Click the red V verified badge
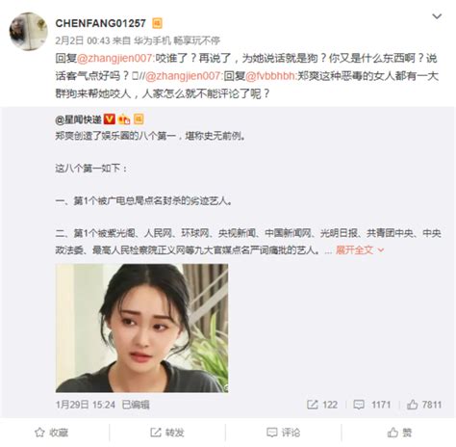 (110, 119)
